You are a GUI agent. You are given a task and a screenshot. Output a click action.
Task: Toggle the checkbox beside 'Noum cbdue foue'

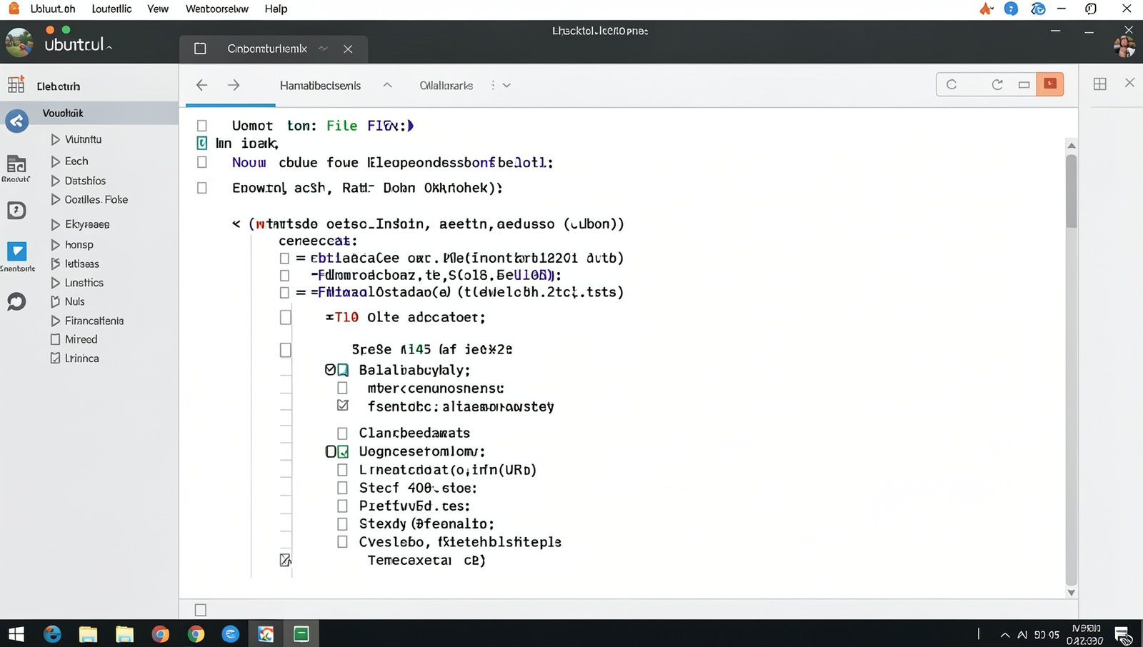(x=202, y=162)
